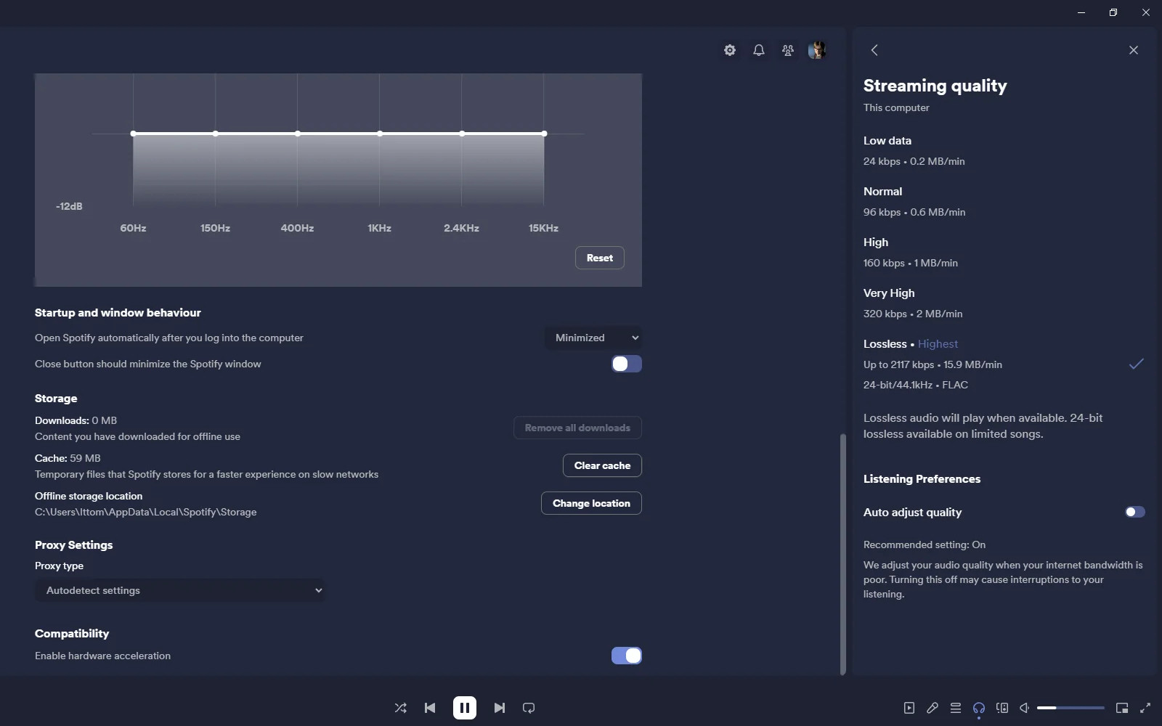Click the 1KHz equalizer point
Screen dimensions: 1162x726
tap(380, 134)
